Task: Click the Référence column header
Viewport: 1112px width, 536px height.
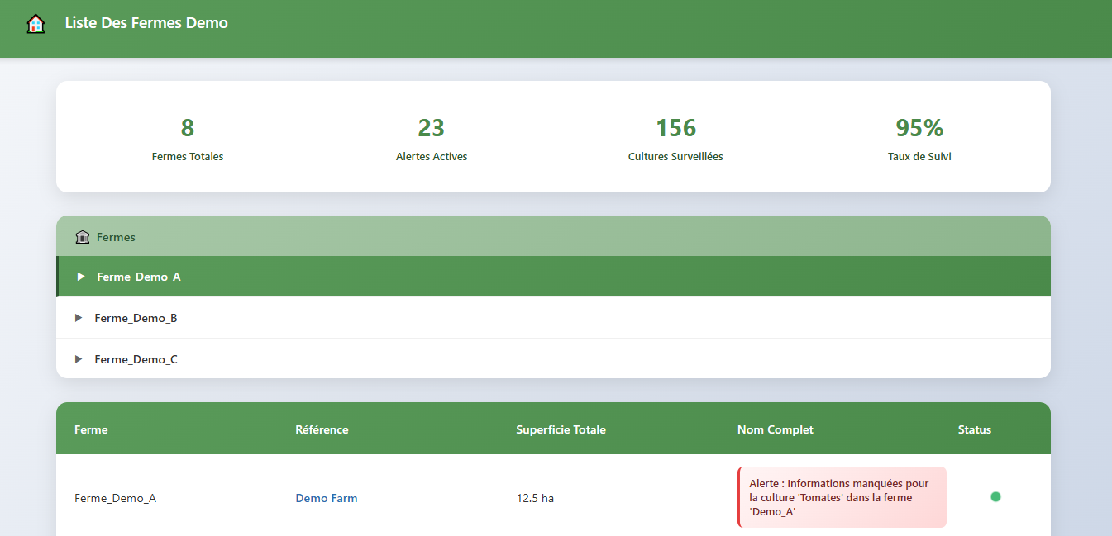Action: tap(322, 429)
